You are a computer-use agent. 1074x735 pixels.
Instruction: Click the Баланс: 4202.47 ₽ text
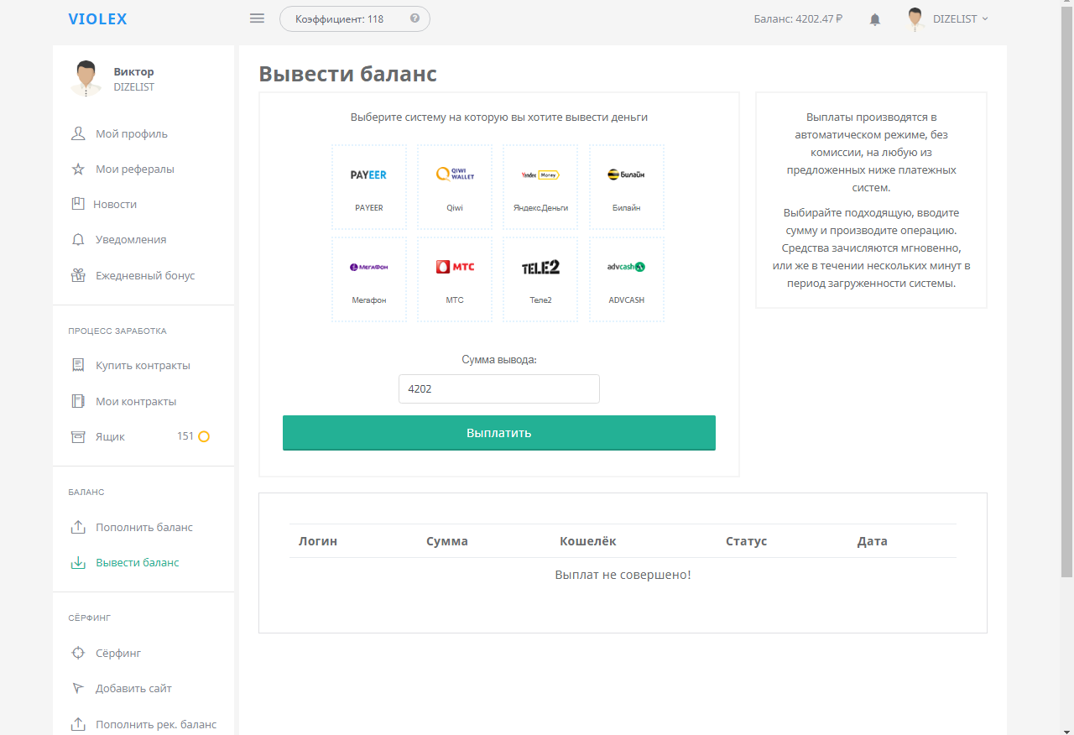[798, 18]
